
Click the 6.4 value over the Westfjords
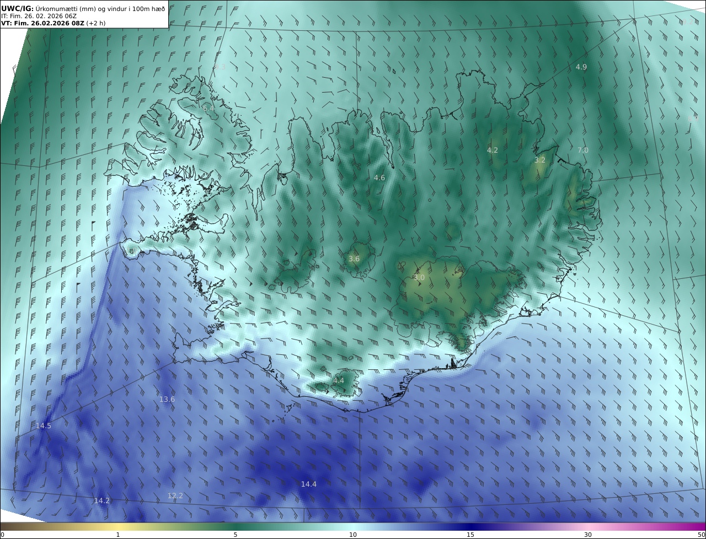click(x=208, y=109)
